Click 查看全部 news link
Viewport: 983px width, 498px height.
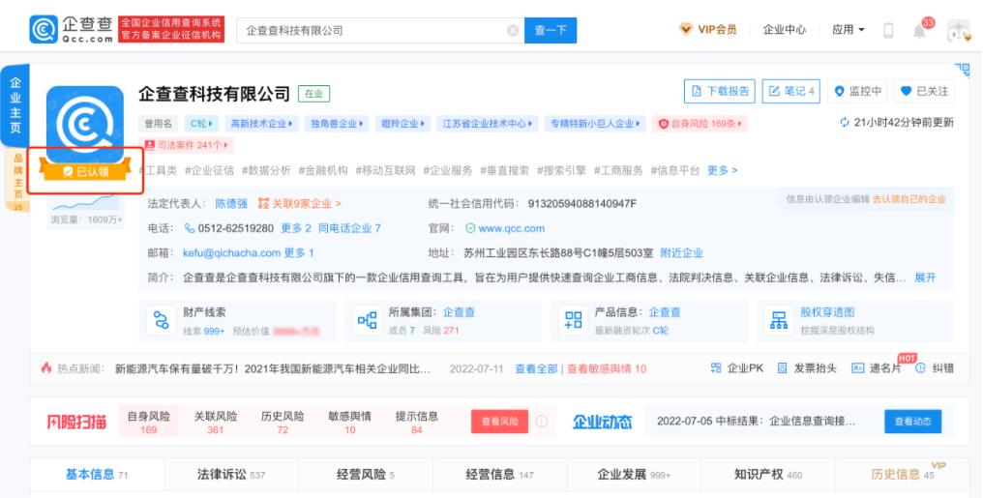pyautogui.click(x=536, y=368)
